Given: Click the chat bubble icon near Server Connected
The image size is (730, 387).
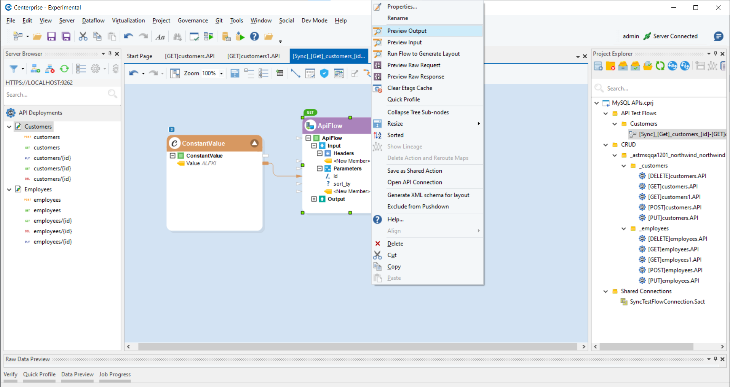Looking at the screenshot, I should (718, 36).
